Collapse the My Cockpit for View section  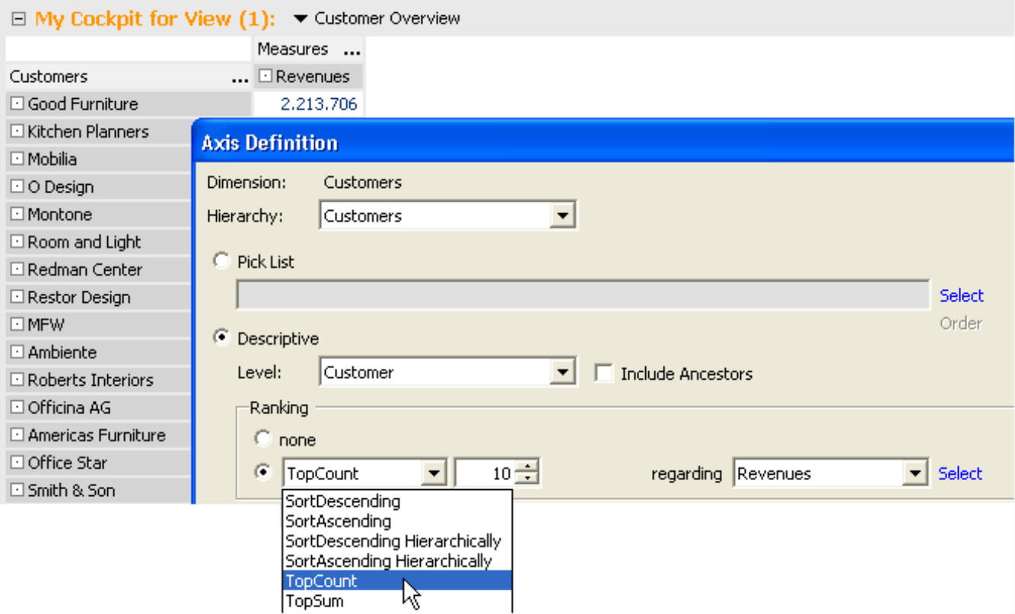point(20,18)
